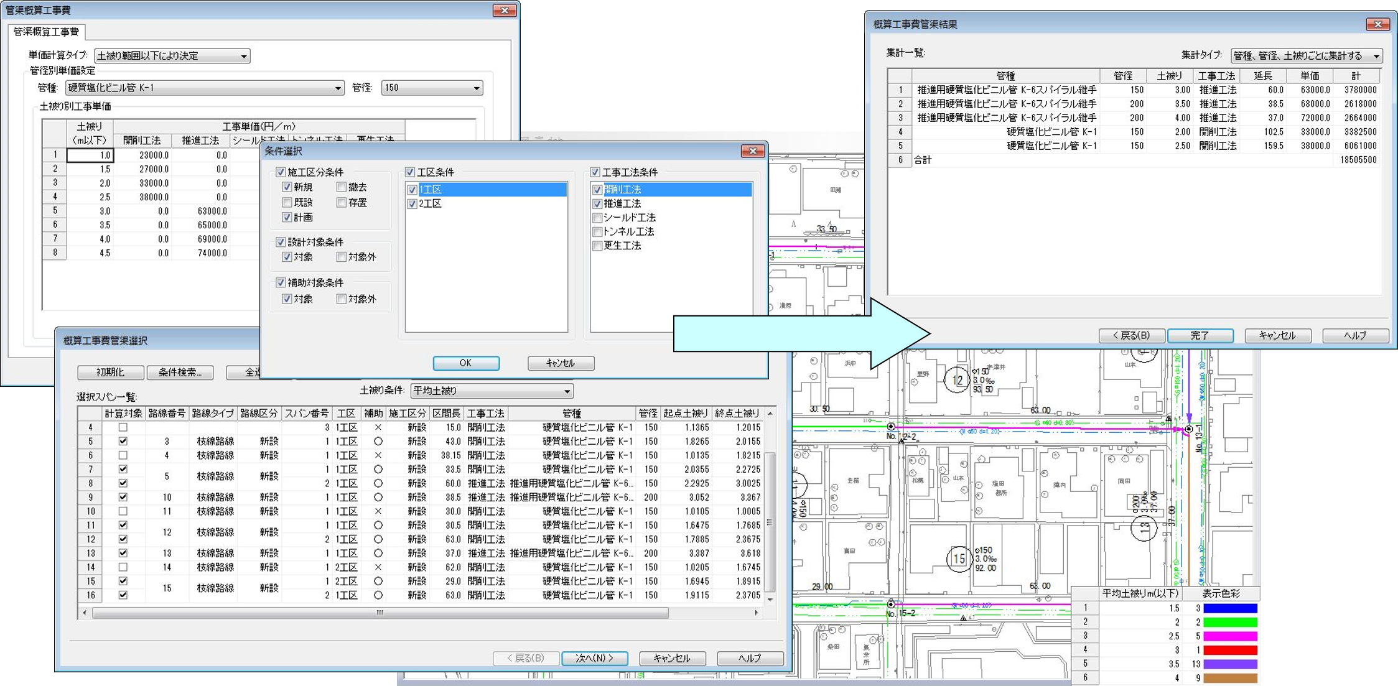Enable the 撤去 checkbox
The image size is (1398, 686).
341,187
